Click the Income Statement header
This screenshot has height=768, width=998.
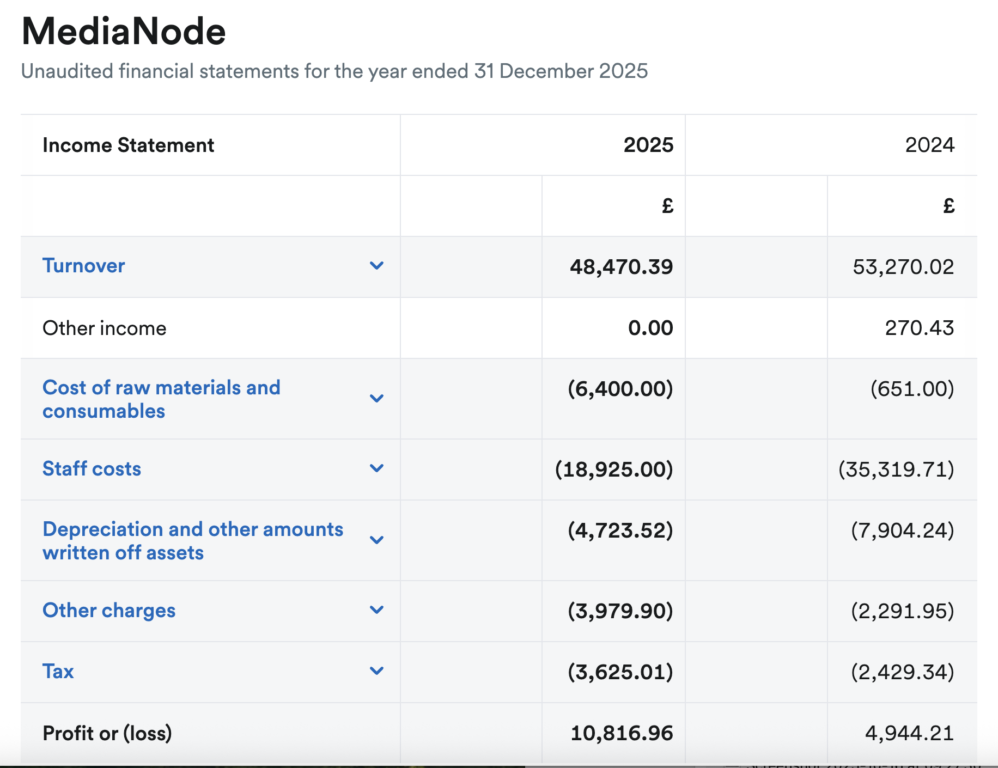pos(128,145)
